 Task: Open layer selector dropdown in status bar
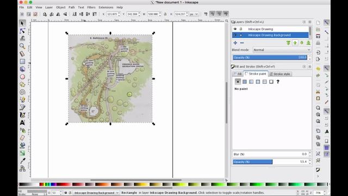click(x=96, y=193)
